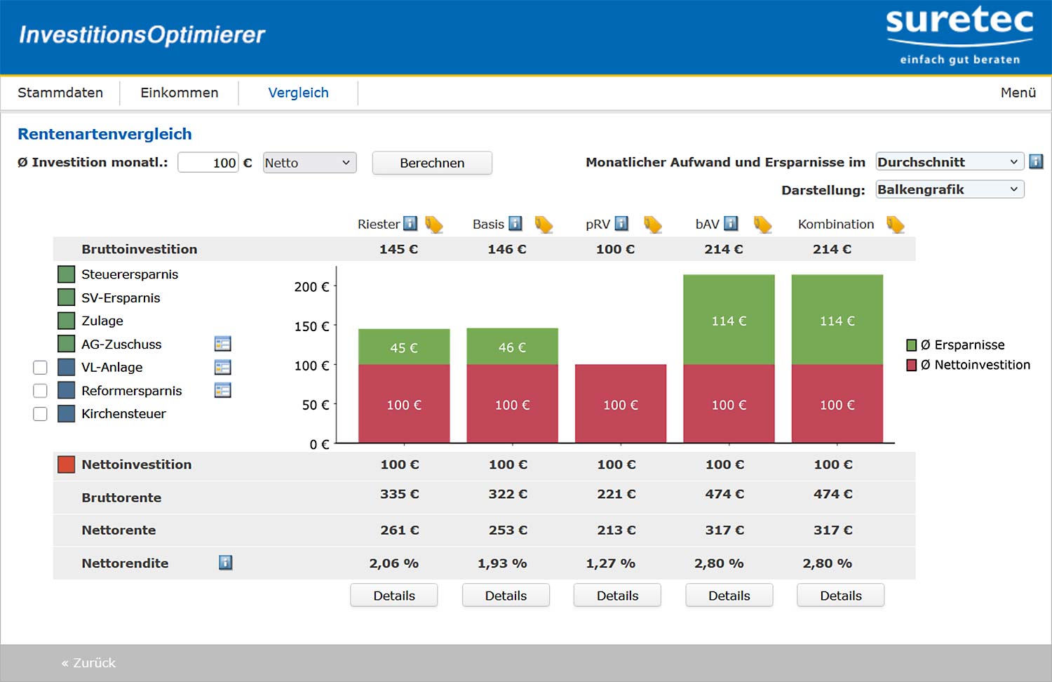Viewport: 1052px width, 682px height.
Task: Tick the Reformersparnis checkbox
Action: tap(41, 391)
